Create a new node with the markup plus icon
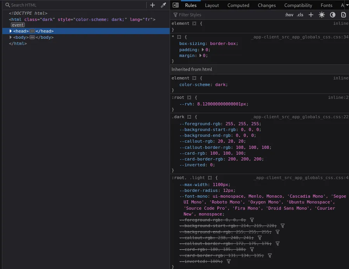 pos(153,5)
